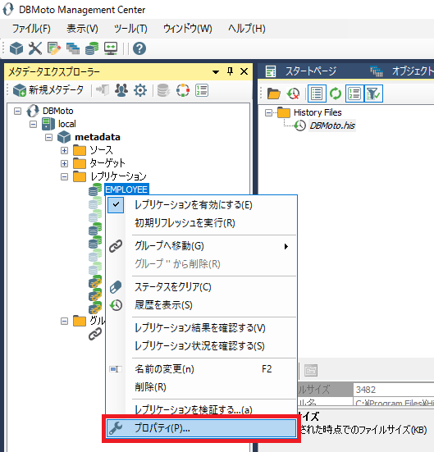The image size is (434, 452).
Task: Collapse the local server node
Action: [33, 124]
